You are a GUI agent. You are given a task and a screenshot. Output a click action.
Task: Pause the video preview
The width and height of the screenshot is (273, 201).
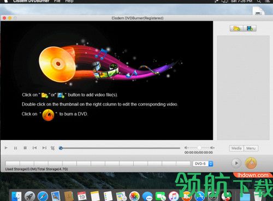(x=15, y=148)
